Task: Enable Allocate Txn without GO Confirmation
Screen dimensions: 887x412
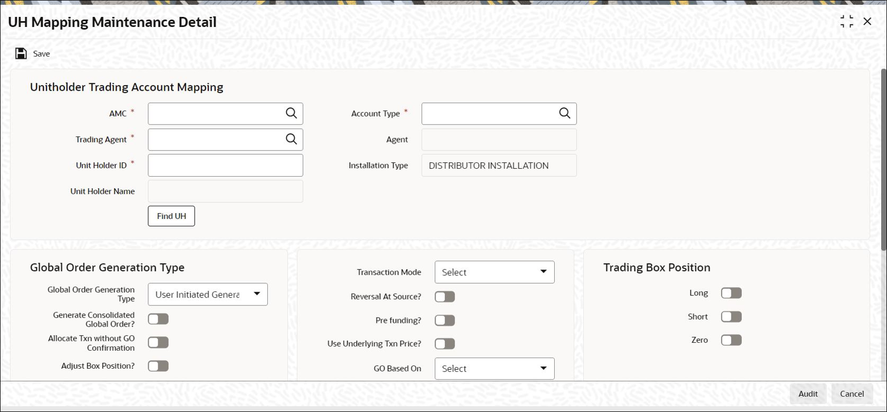Action: point(158,342)
